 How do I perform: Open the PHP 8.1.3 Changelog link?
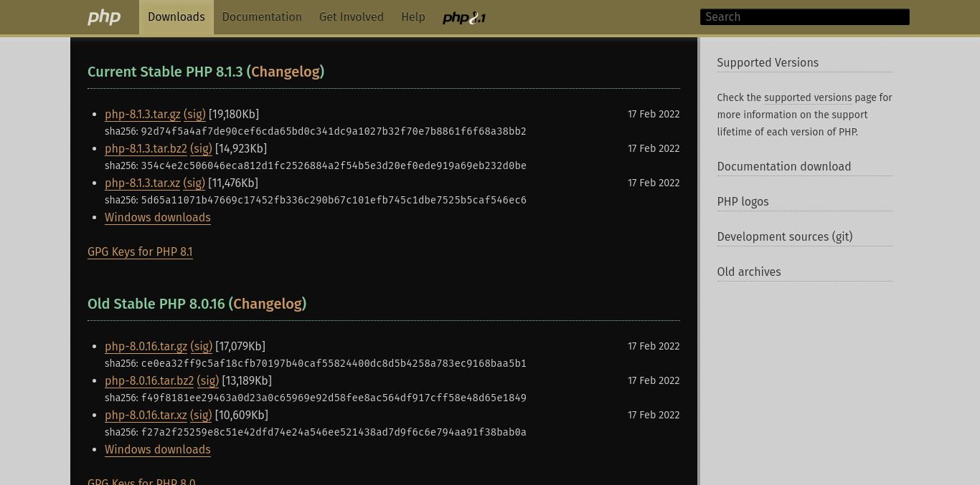click(x=286, y=72)
